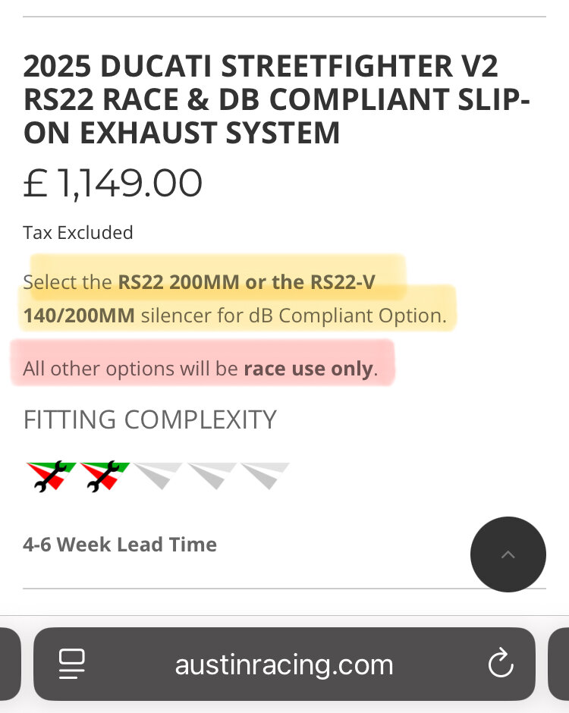Click the Tax Excluded label
The height and width of the screenshot is (713, 569).
pos(78,232)
